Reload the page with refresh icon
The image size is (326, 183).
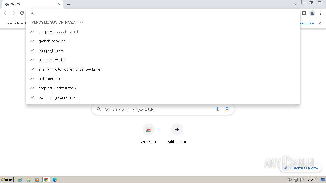click(x=22, y=13)
